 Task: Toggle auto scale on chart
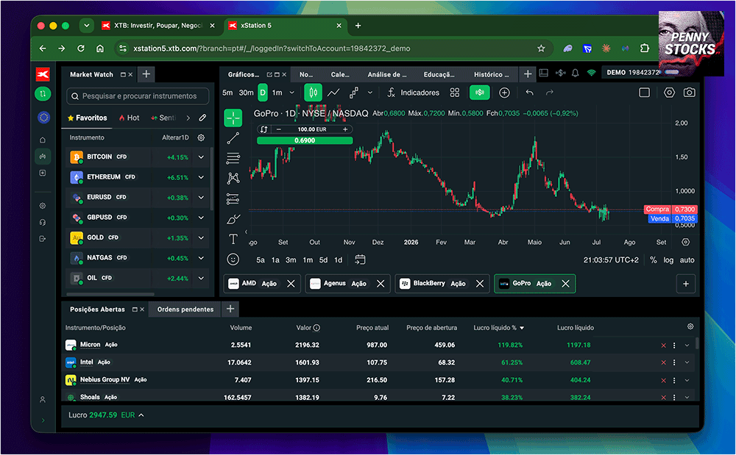[687, 260]
